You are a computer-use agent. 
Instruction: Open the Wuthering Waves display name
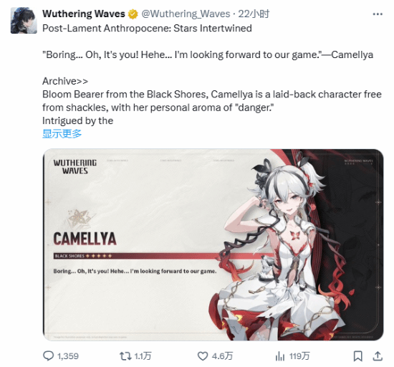coord(84,14)
